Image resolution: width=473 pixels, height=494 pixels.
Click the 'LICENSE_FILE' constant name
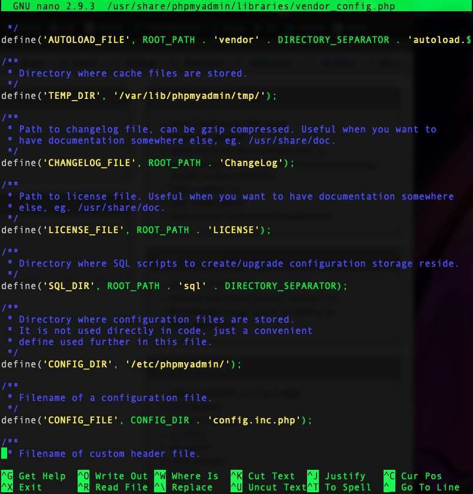click(x=83, y=230)
